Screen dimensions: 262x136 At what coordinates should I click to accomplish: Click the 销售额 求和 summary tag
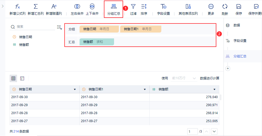pos(97,42)
